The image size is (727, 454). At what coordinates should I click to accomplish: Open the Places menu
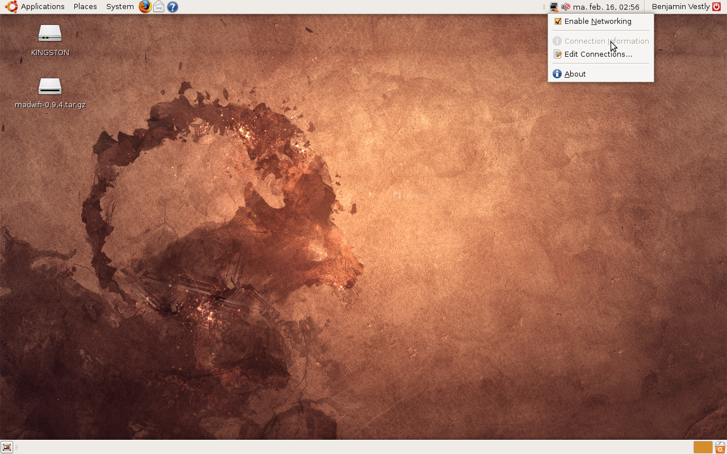[85, 7]
